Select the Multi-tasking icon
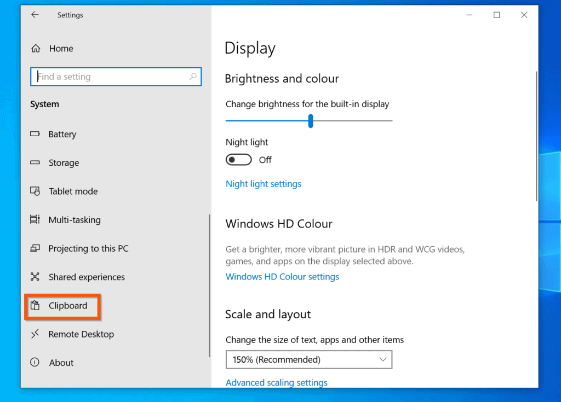The image size is (561, 402). (x=35, y=219)
